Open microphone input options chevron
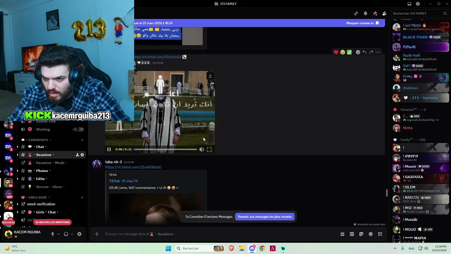The width and height of the screenshot is (451, 254). pos(58,234)
